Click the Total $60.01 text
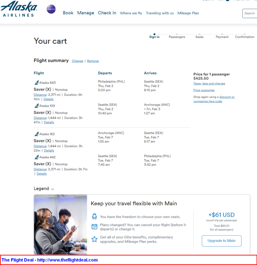This screenshot has width=257, height=265. pyautogui.click(x=221, y=226)
